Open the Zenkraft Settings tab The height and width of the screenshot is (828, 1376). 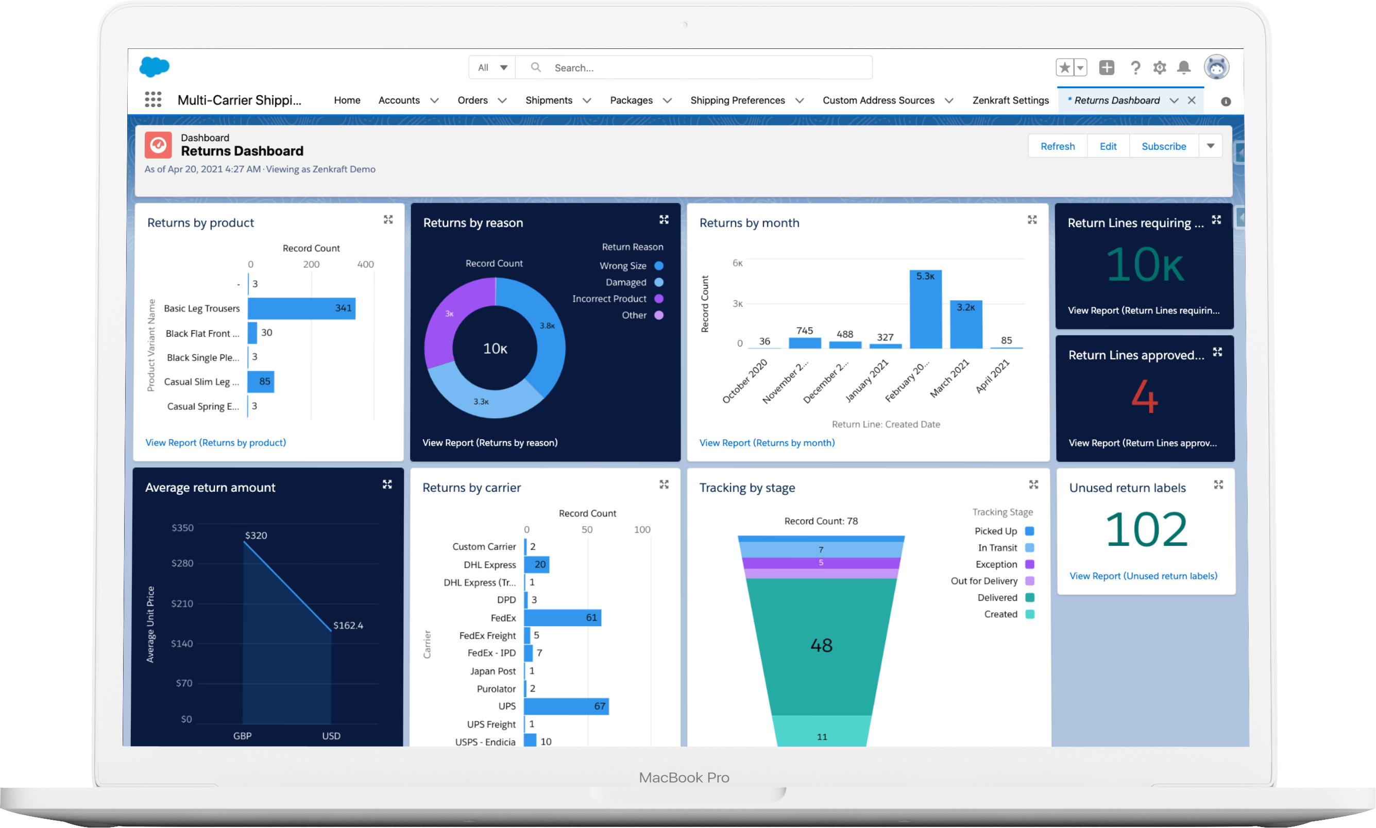coord(1010,100)
